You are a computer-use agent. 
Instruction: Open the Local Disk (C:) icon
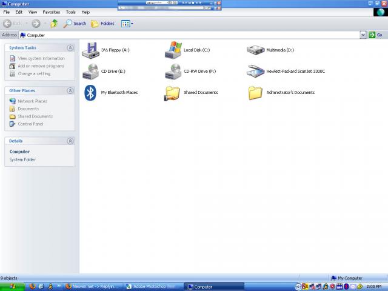173,50
